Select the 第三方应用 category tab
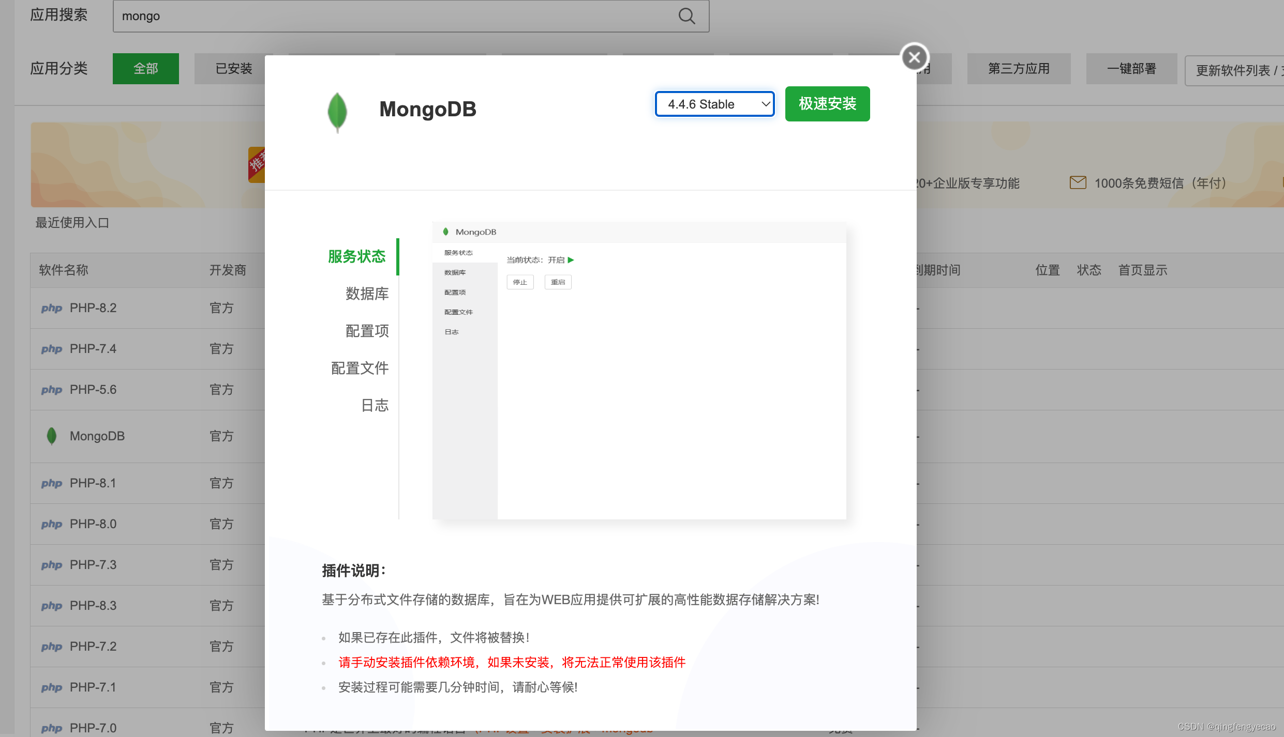1284x737 pixels. click(1019, 69)
